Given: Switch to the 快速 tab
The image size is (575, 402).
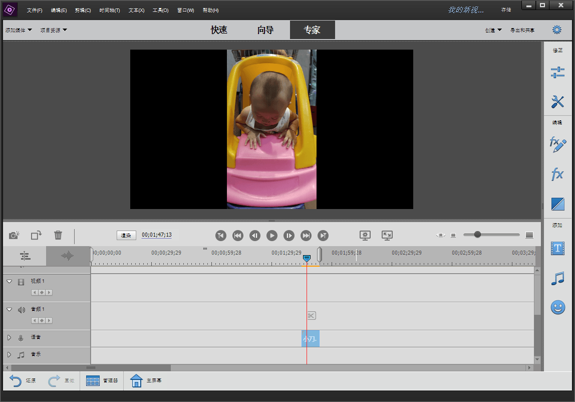Looking at the screenshot, I should [x=219, y=30].
